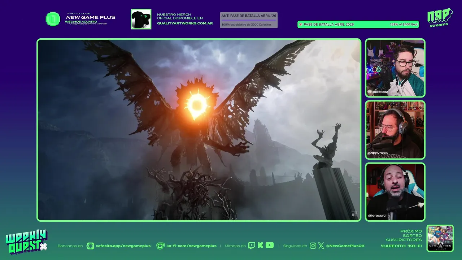Click the 'Seguinos en' label

tap(295, 246)
